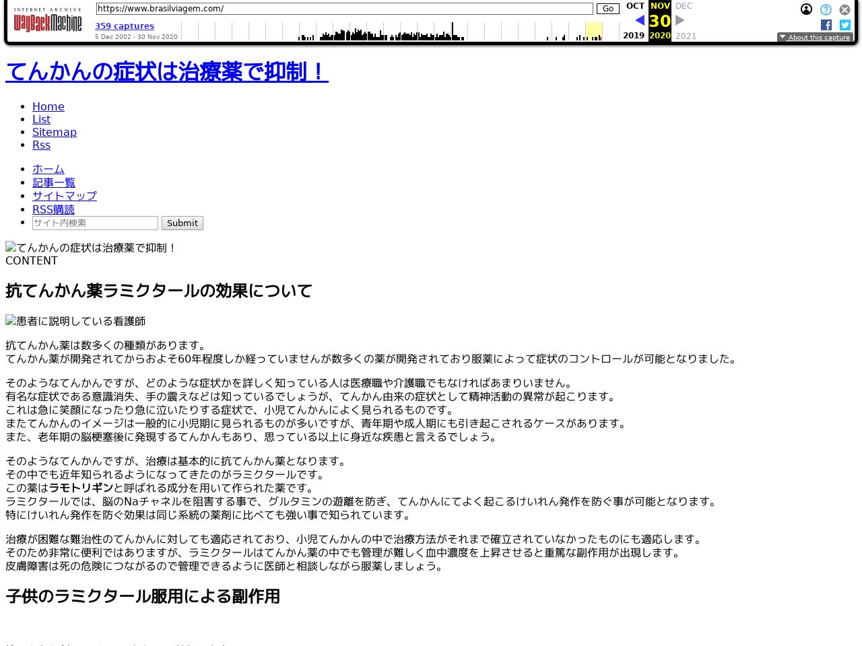This screenshot has height=646, width=862.
Task: Open the Wayback help question icon
Action: (826, 9)
